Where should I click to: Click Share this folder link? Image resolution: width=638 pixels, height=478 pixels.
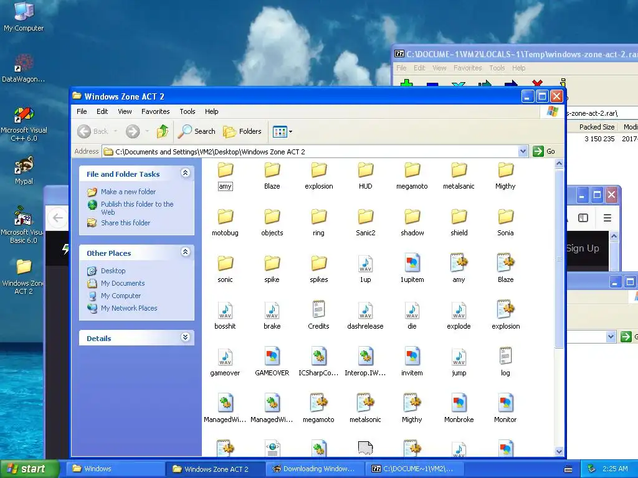click(125, 223)
